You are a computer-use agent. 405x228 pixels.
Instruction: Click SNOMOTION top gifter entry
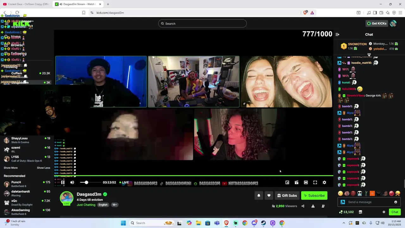354,46
